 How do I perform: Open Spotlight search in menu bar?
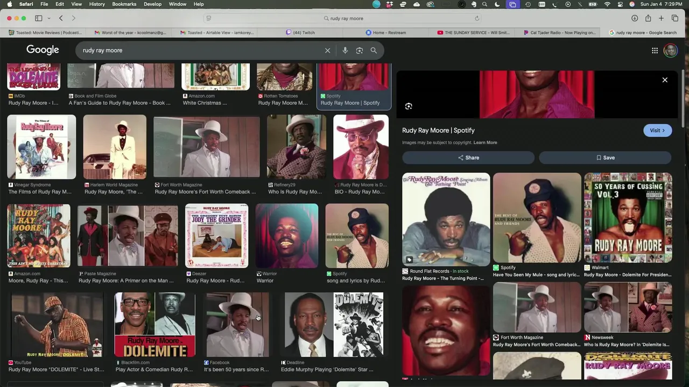click(485, 4)
